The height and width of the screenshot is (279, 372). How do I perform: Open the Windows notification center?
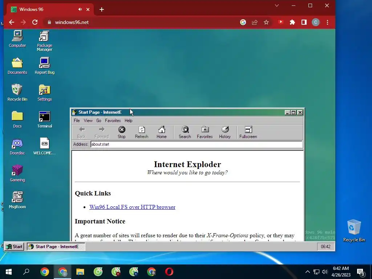point(361,272)
